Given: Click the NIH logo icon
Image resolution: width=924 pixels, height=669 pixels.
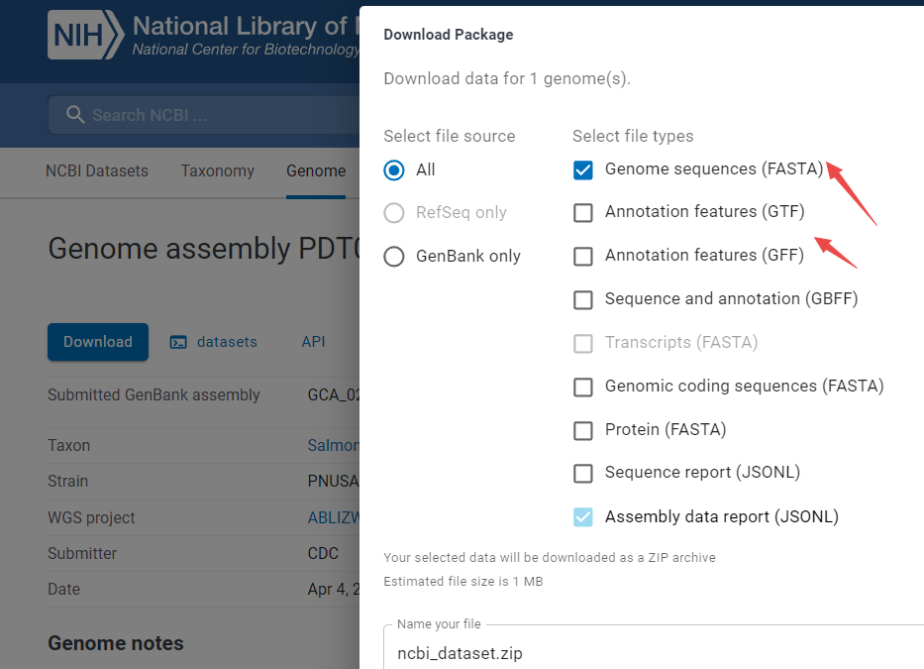Looking at the screenshot, I should pyautogui.click(x=85, y=36).
